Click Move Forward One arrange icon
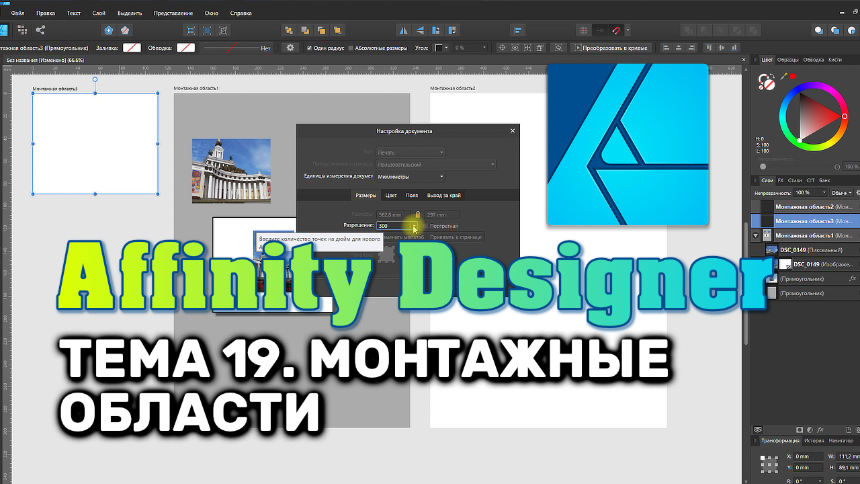This screenshot has height=484, width=860. pyautogui.click(x=321, y=30)
